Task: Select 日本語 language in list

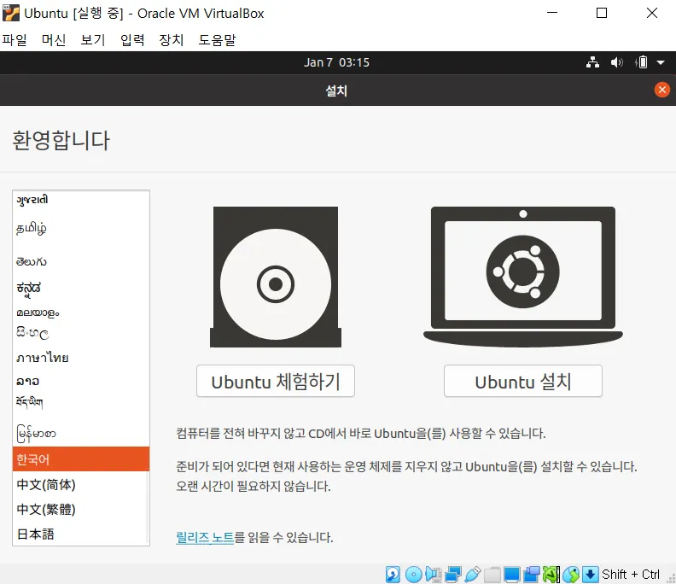Action: (x=81, y=534)
